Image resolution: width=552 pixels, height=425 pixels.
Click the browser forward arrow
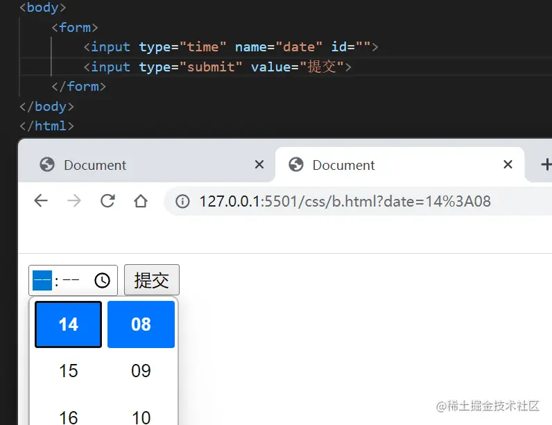(74, 201)
